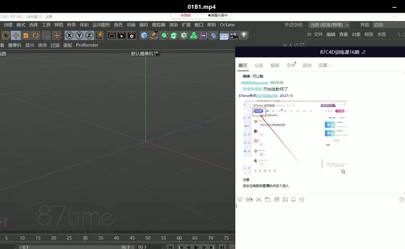Select the Scale tool

(x=26, y=35)
